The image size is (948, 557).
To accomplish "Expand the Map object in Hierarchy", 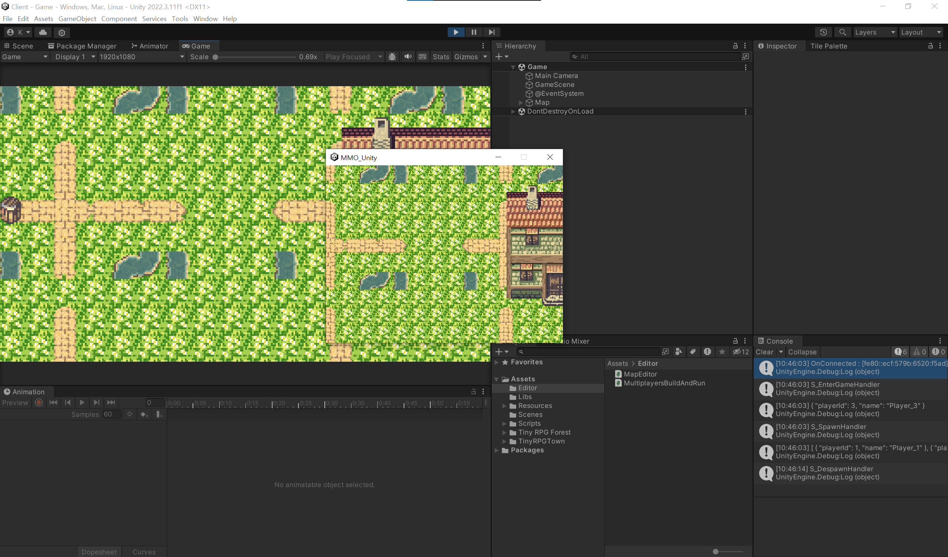I will click(x=521, y=102).
